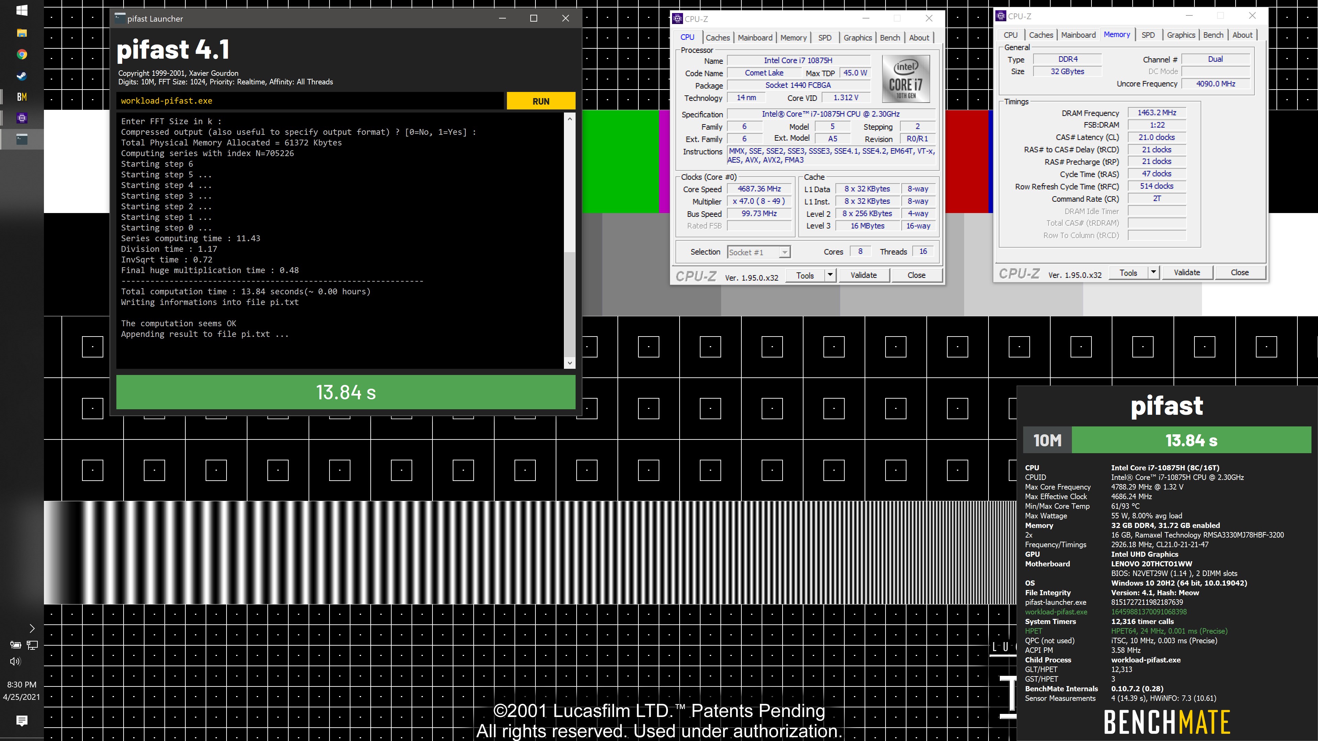Screen dimensions: 1318x741
Task: Click DRAM Frequency value 1463.2 MHz
Action: pos(1157,113)
